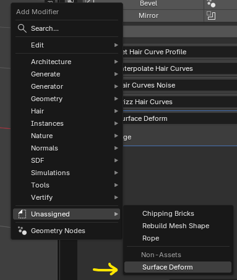Expand arrow next to Unassigned
Image resolution: width=237 pixels, height=280 pixels.
pyautogui.click(x=116, y=214)
